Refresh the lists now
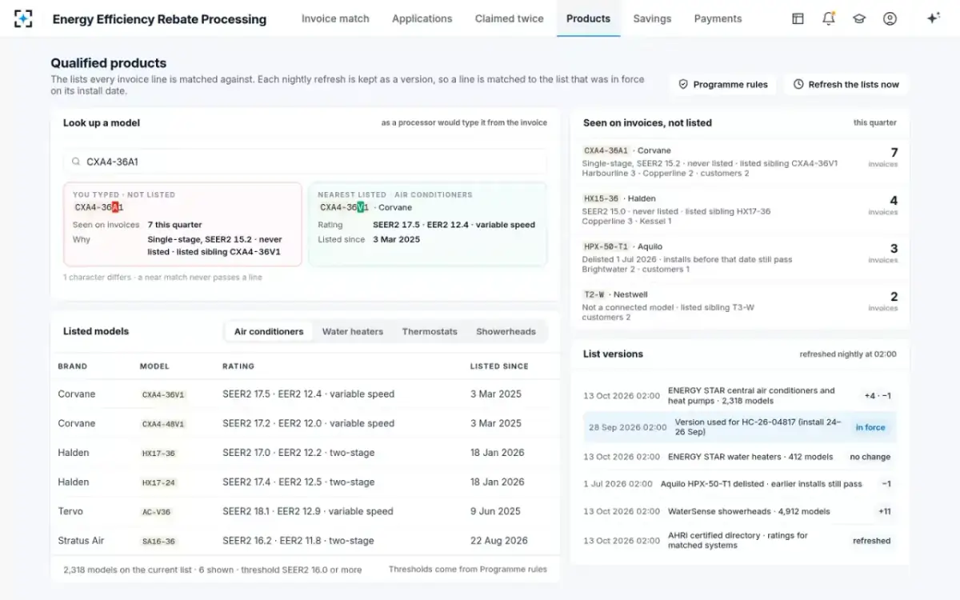 coord(846,84)
